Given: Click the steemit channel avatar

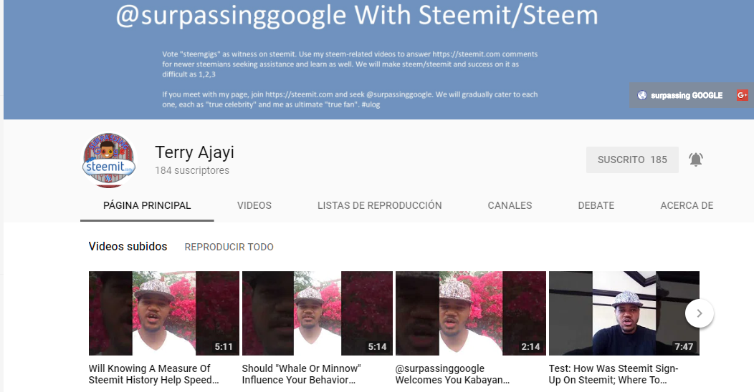Looking at the screenshot, I should [x=109, y=160].
